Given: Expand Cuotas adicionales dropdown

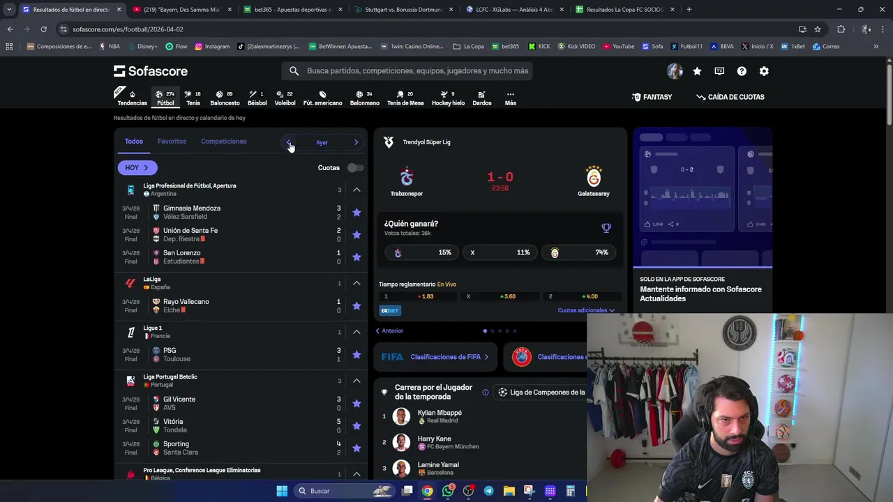Looking at the screenshot, I should click(586, 310).
